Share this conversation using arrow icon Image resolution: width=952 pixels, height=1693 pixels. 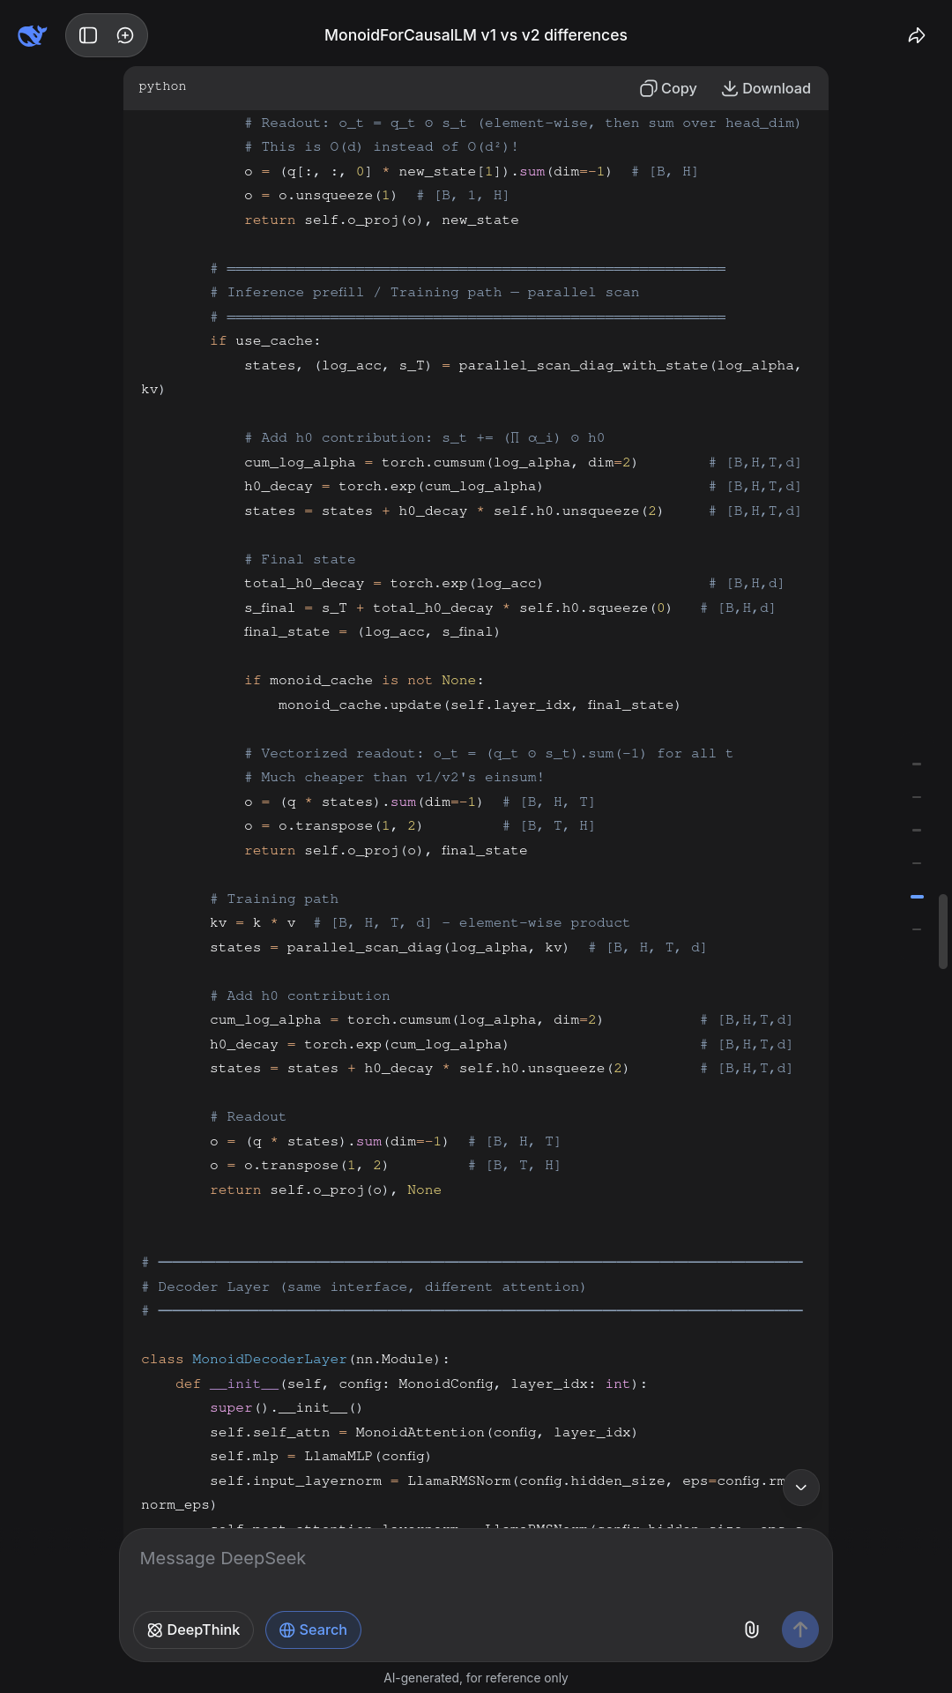click(917, 35)
